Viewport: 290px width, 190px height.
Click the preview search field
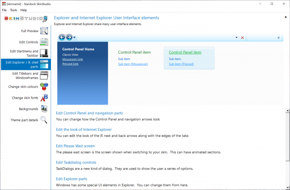click(x=262, y=38)
